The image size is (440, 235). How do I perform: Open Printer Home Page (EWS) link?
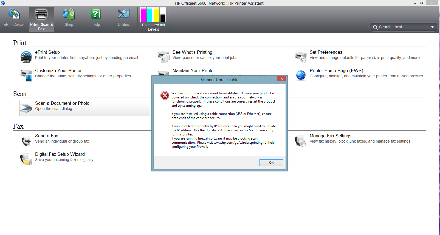336,70
